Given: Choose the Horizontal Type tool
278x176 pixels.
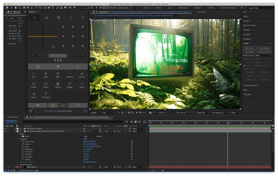Looking at the screenshot, I should [x=53, y=8].
